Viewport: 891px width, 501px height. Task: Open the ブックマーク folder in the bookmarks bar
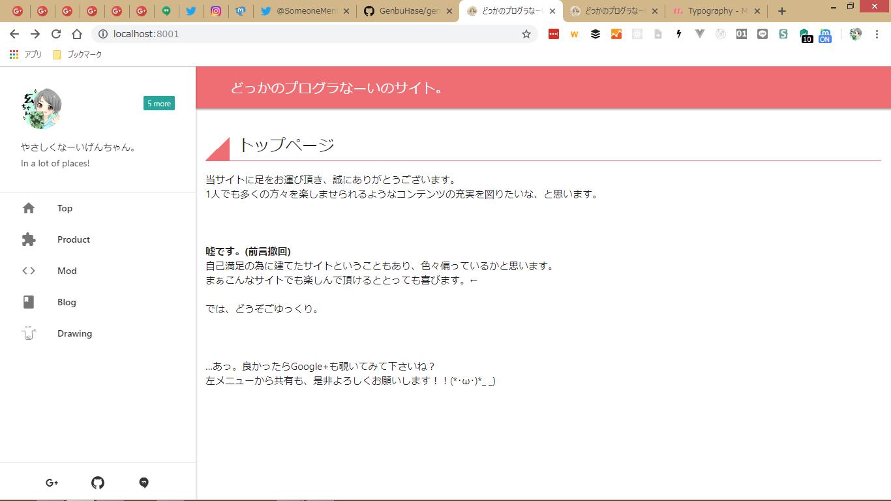coord(78,55)
